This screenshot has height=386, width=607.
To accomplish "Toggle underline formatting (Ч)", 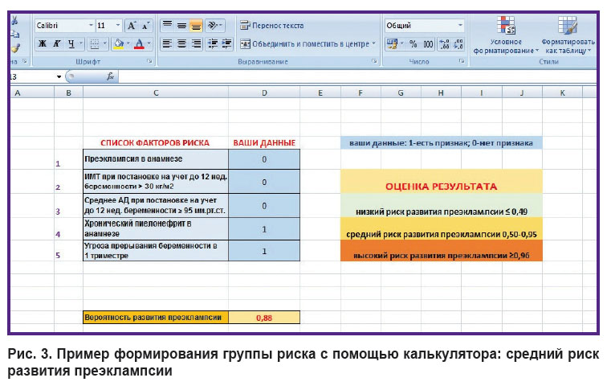I will coord(71,43).
